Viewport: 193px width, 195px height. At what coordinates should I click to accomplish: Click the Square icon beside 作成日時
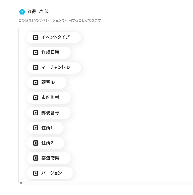point(36,52)
